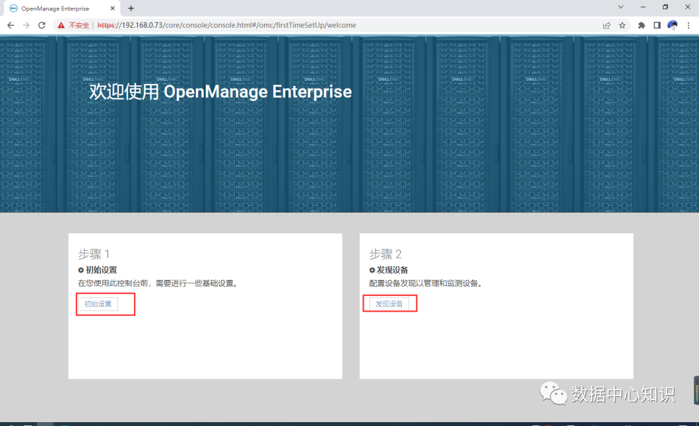The height and width of the screenshot is (426, 699).
Task: Click the 步骤 1 heading text
Action: [94, 254]
